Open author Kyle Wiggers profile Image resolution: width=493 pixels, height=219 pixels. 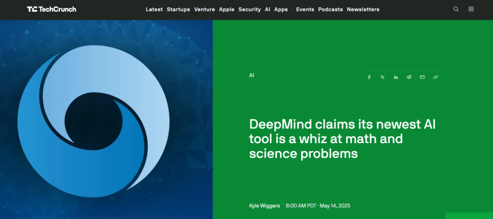264,206
